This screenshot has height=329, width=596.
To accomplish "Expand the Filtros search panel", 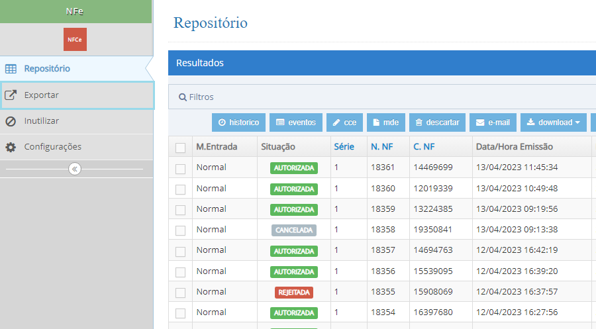I will (x=382, y=97).
